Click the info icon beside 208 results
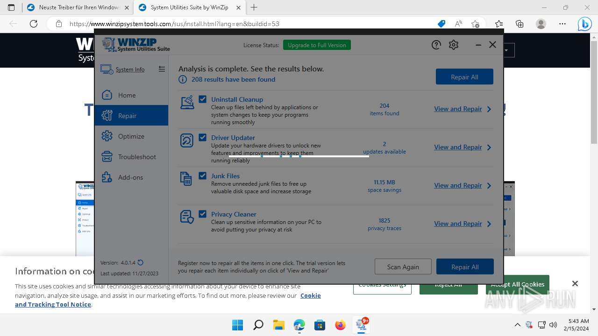Viewport: 598px width, 336px height. coord(183,80)
